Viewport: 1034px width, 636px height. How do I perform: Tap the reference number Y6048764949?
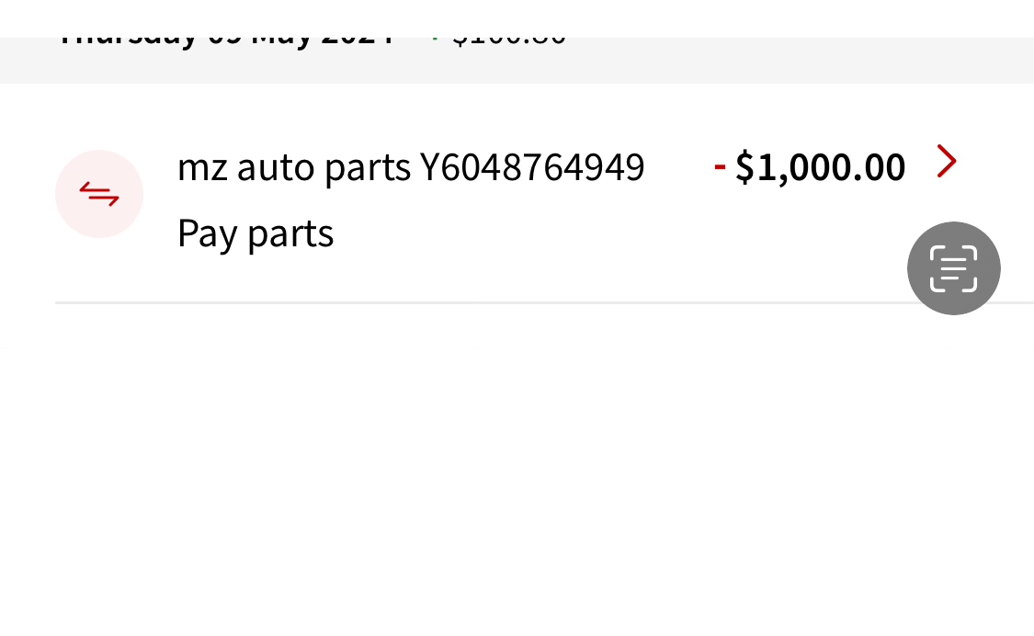tap(532, 167)
